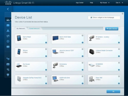This screenshot has height=96, width=128.
Task: Click the SURFACE-DAN device name
Action: coord(65,78)
